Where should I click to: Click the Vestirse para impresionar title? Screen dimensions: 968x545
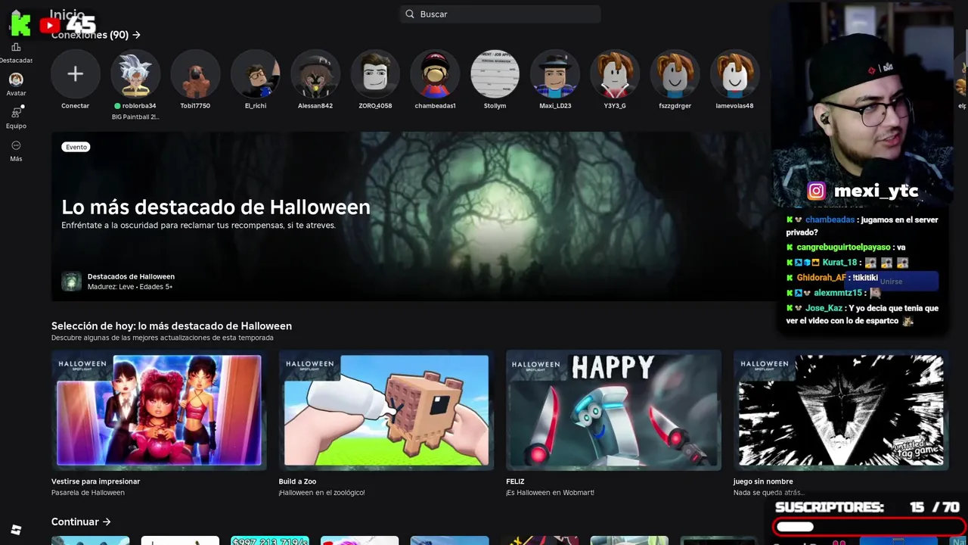[x=95, y=481]
